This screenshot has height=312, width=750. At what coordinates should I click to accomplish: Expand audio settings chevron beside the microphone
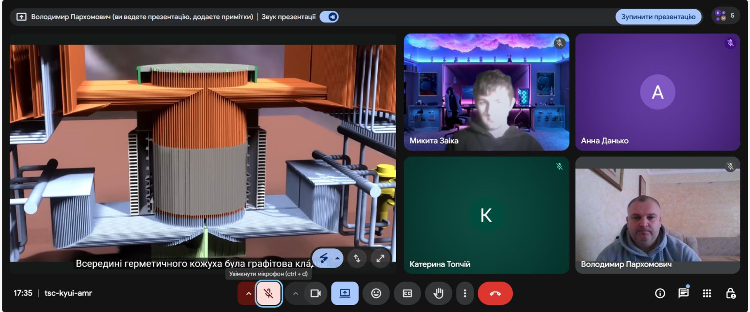tap(248, 293)
